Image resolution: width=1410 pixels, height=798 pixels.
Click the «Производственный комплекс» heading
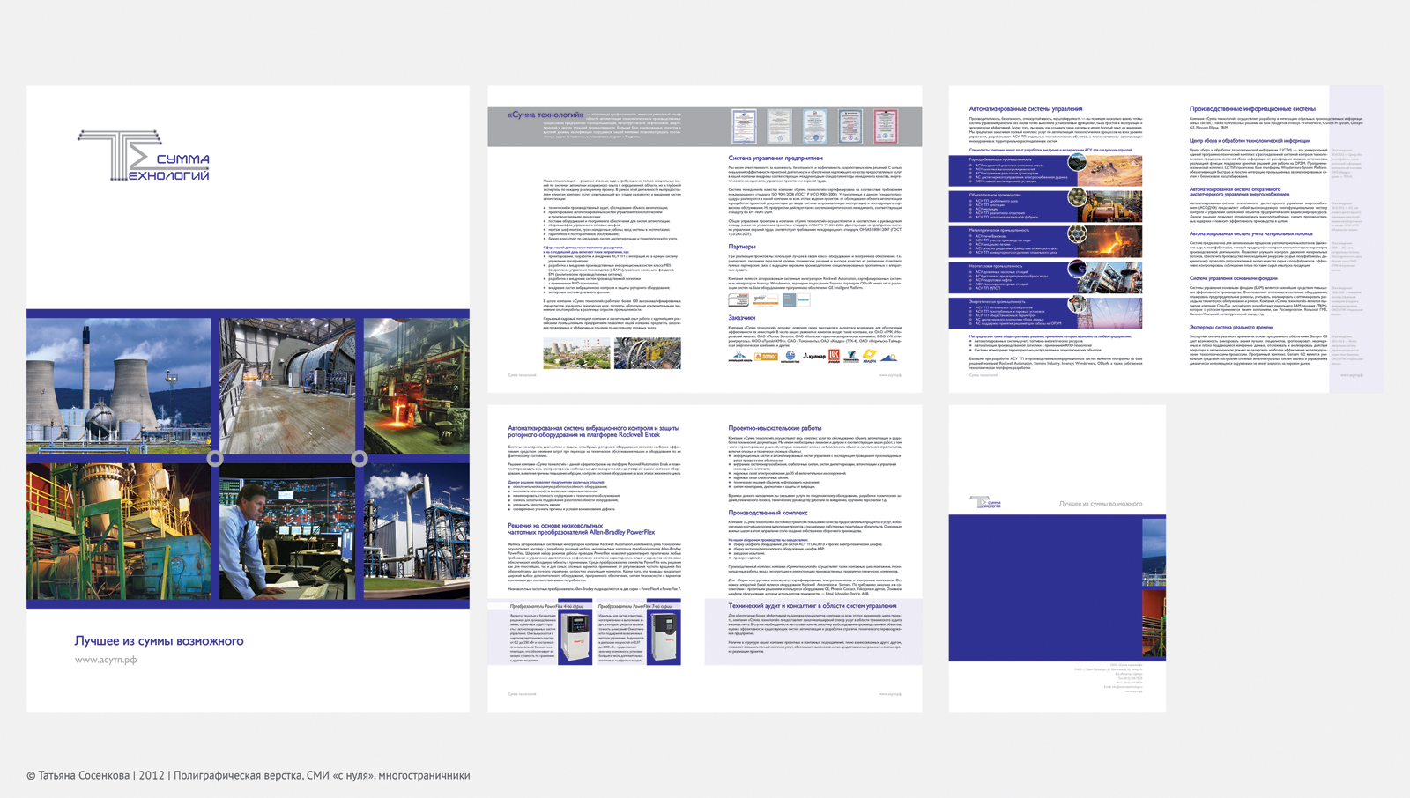point(768,513)
